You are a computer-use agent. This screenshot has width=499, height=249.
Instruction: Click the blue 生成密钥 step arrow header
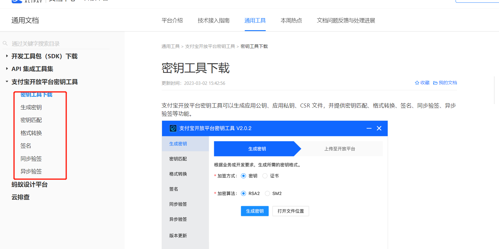pyautogui.click(x=257, y=149)
